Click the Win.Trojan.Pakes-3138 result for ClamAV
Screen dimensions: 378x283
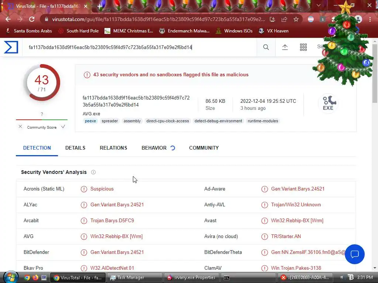[296, 268]
